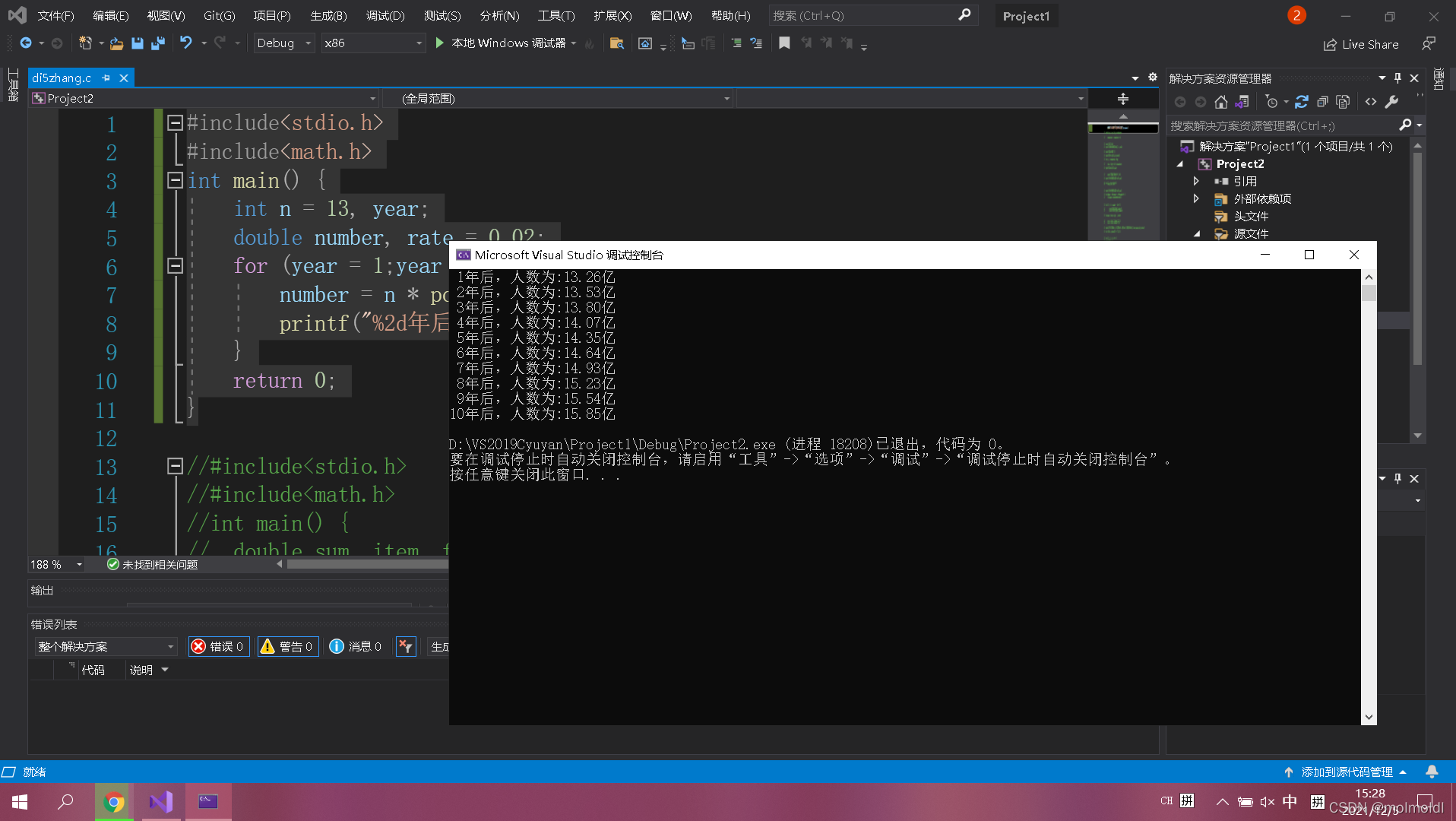1456x821 pixels.
Task: Collapse the for loop at line 6
Action: (175, 265)
